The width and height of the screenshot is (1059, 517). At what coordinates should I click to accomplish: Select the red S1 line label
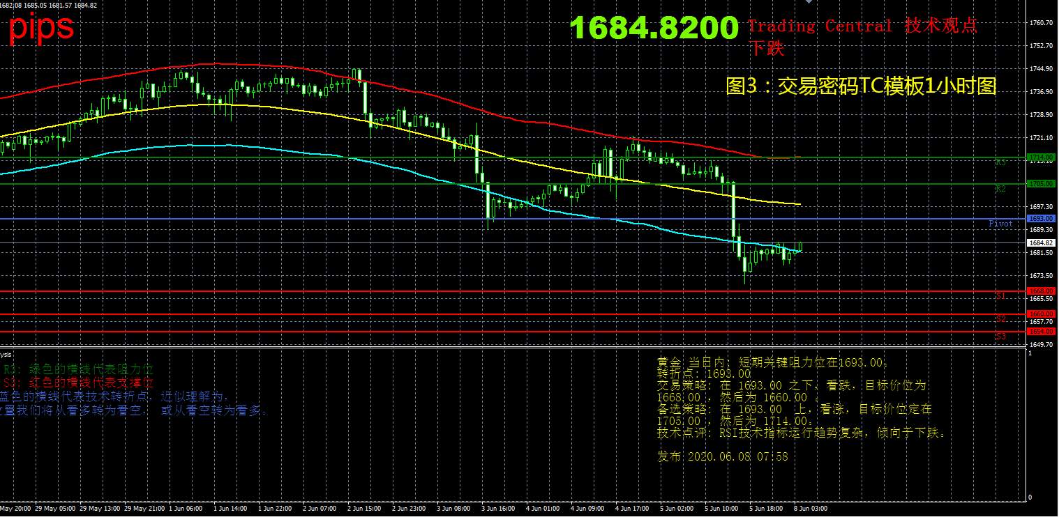(x=1000, y=296)
